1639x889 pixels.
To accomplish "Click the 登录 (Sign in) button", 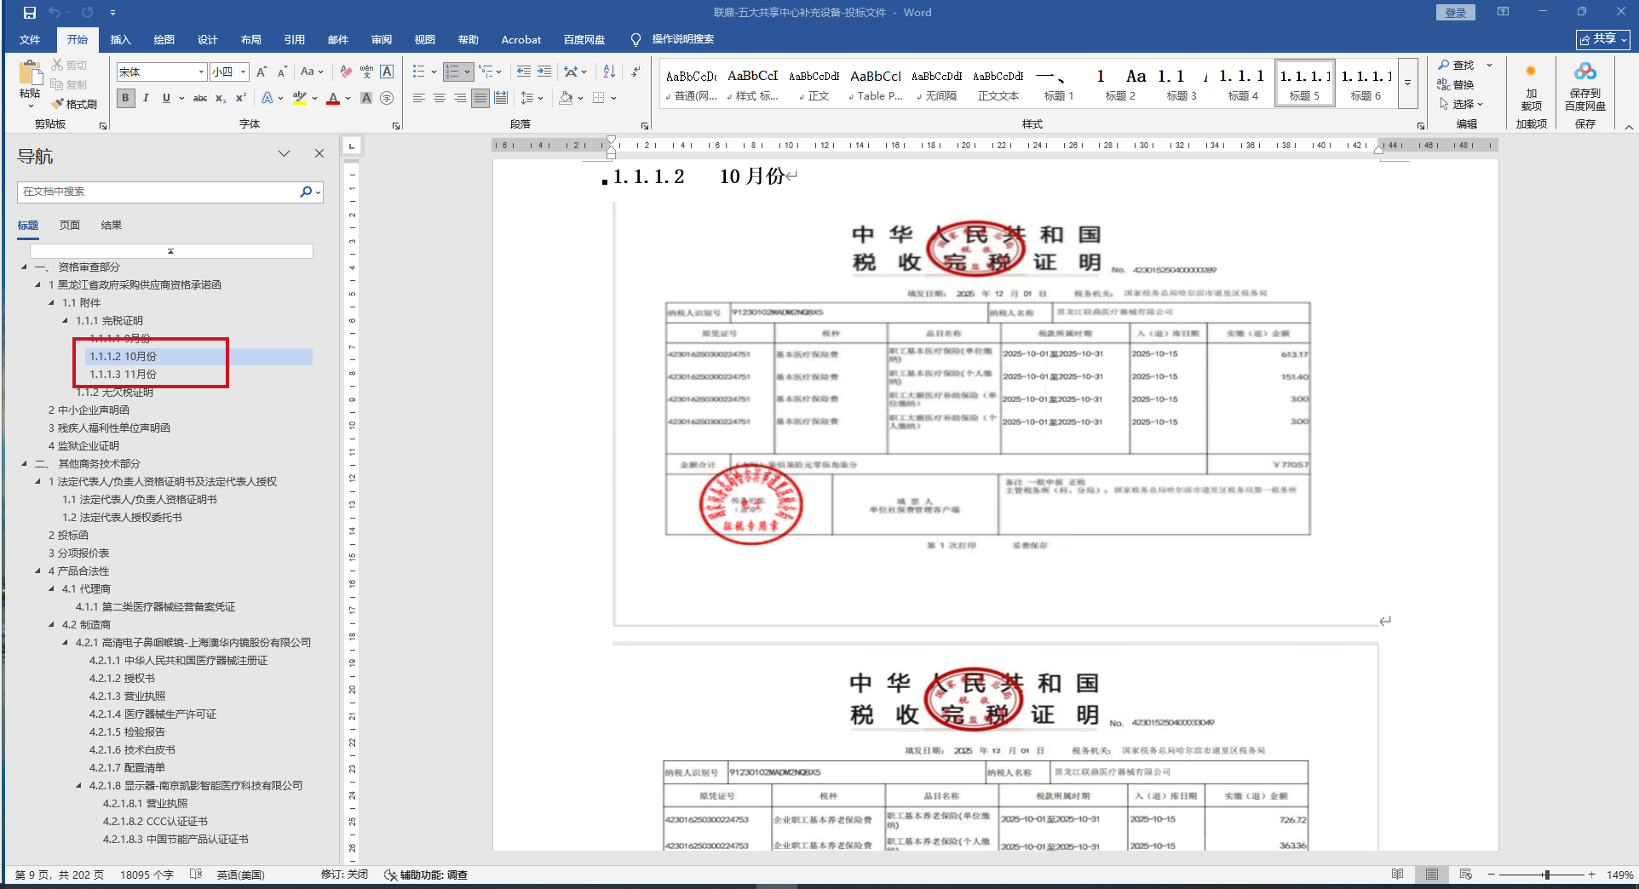I will pos(1456,13).
